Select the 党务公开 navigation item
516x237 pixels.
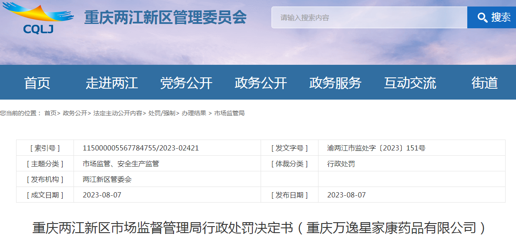186,83
